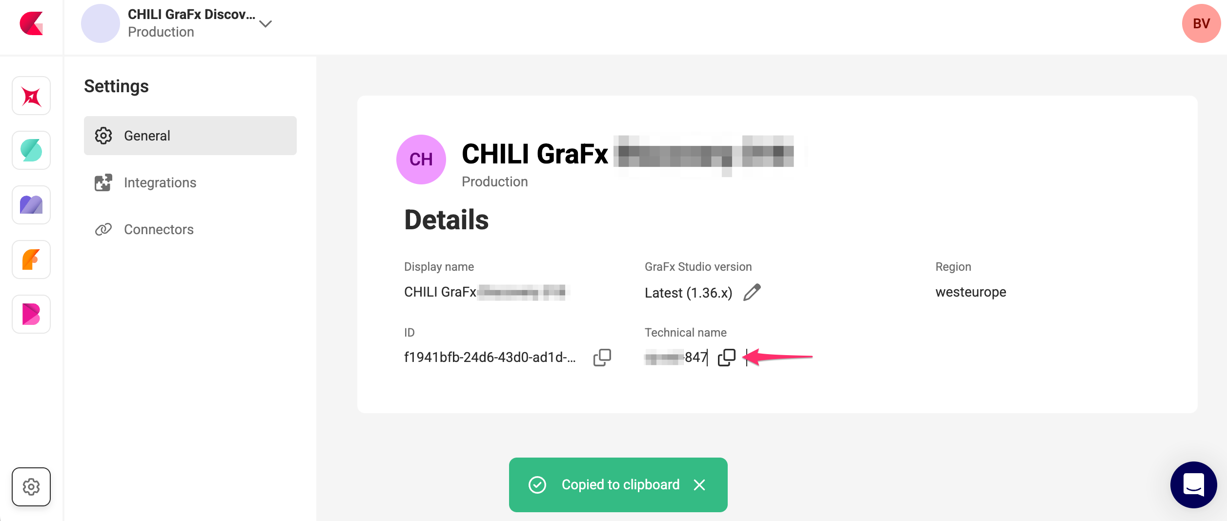Screen dimensions: 1227x521
Task: Open the Connectors settings section
Action: point(159,229)
